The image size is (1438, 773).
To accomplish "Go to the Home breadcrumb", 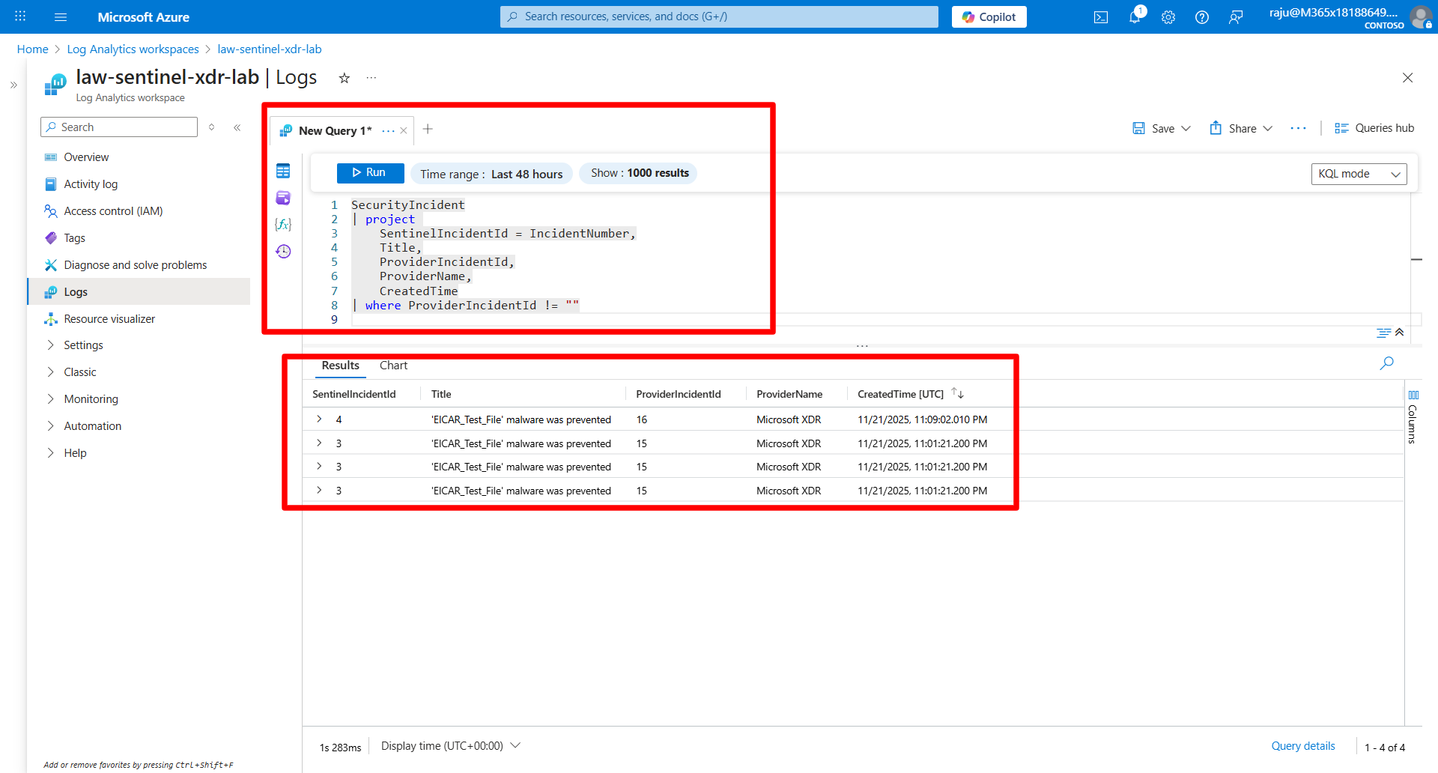I will pyautogui.click(x=33, y=49).
